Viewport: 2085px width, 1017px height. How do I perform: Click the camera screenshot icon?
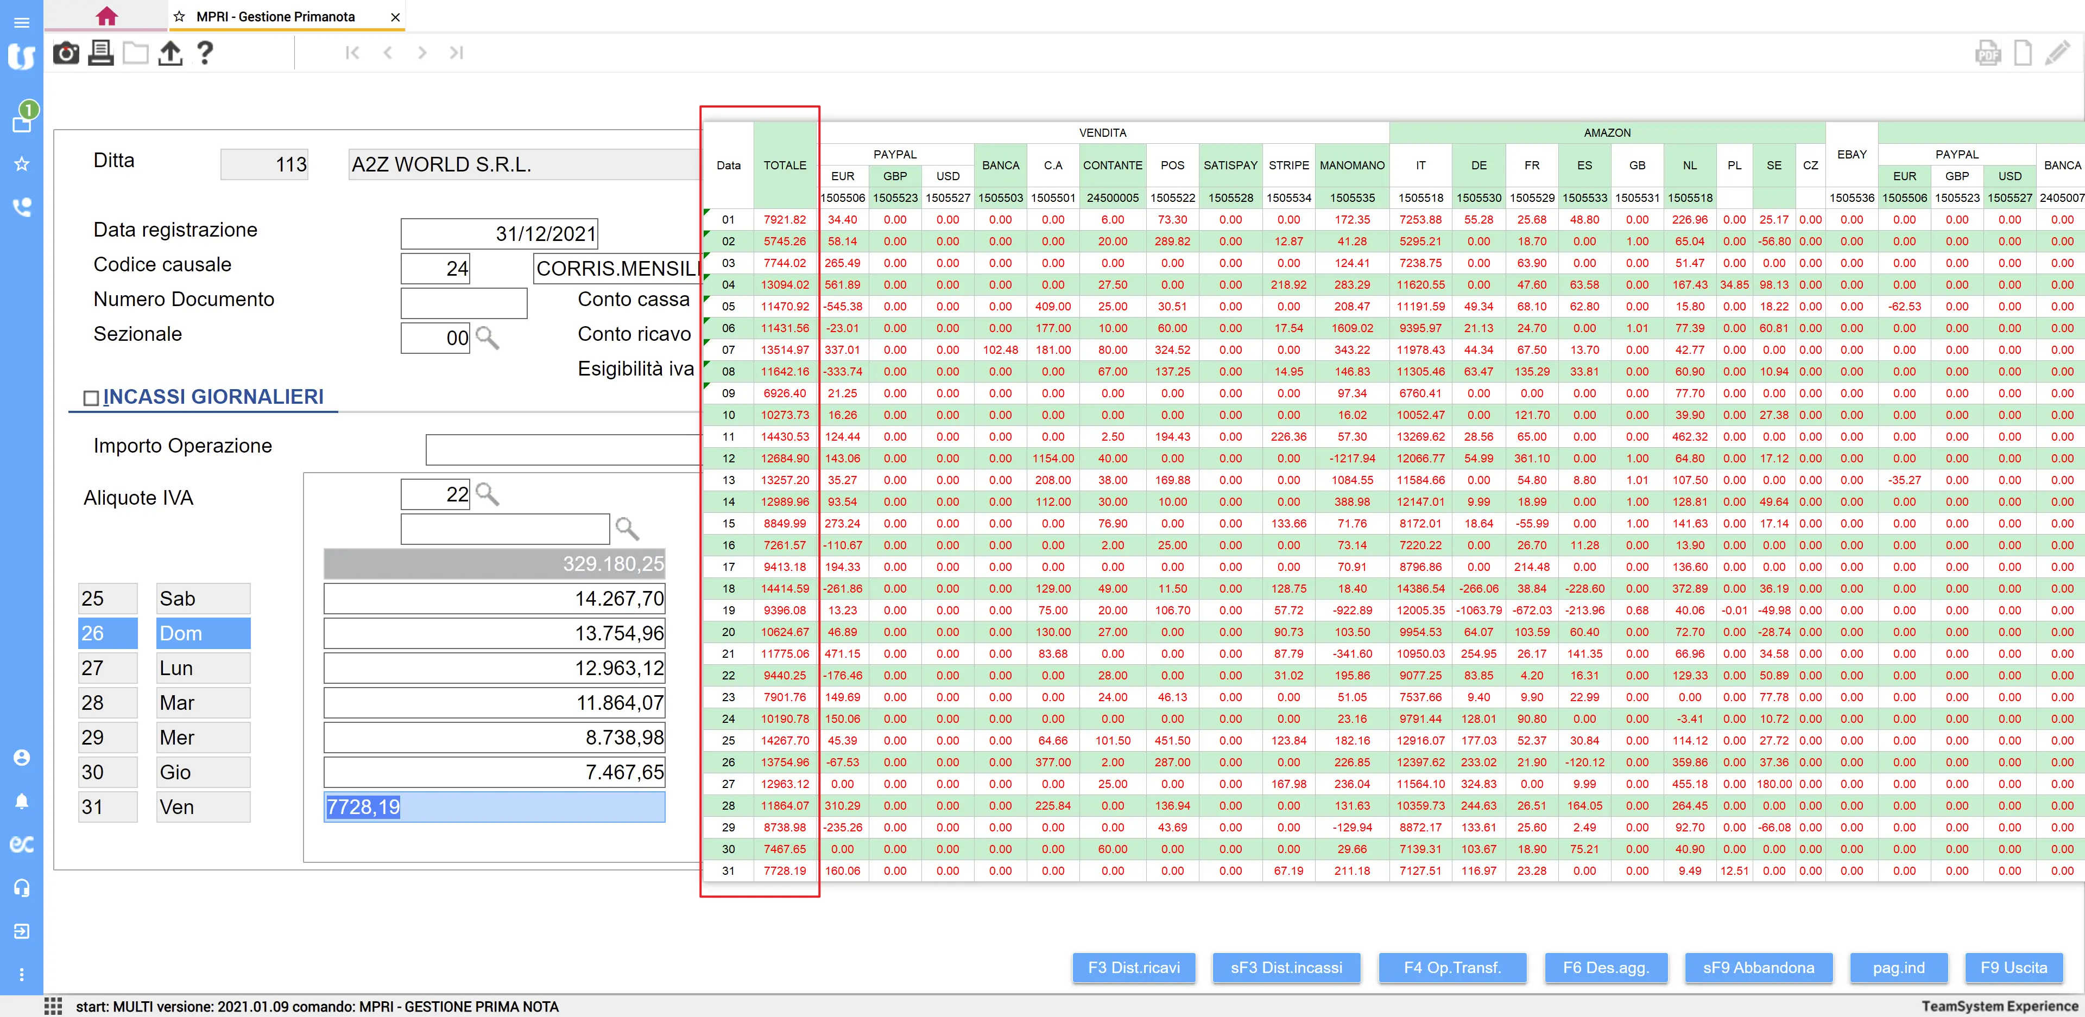66,53
